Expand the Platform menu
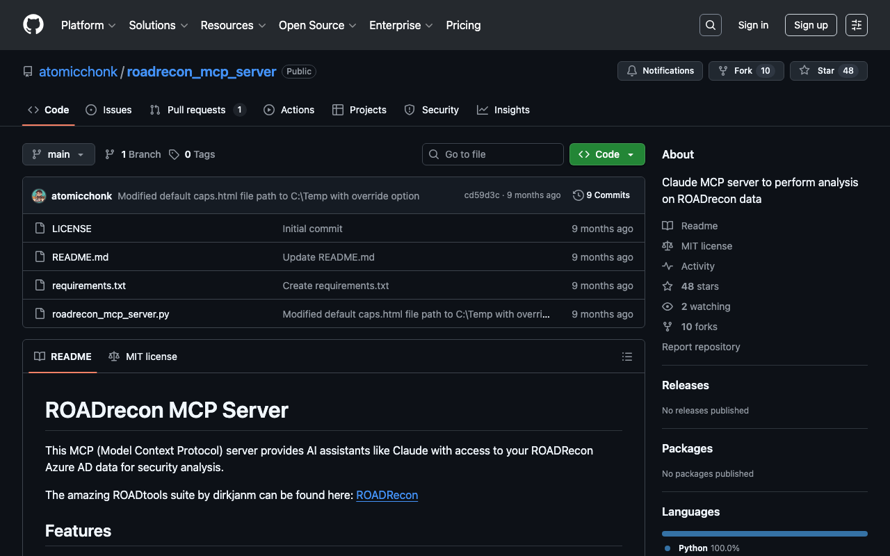This screenshot has width=890, height=556. click(x=88, y=25)
